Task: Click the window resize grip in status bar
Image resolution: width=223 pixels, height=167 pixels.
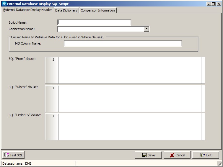Action: tap(220, 164)
